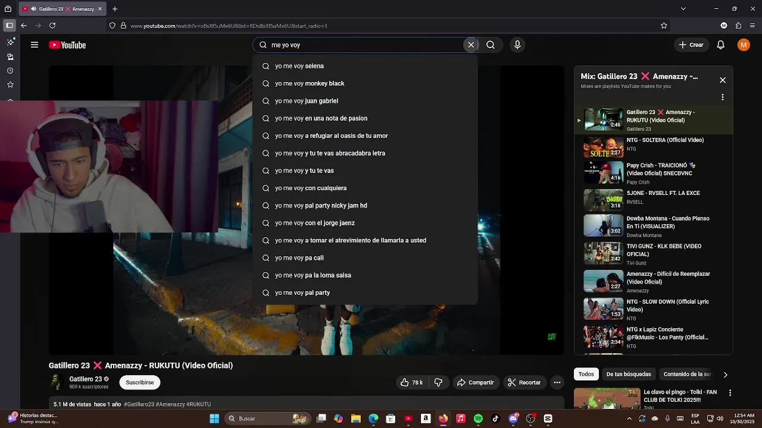Choose 'yo me voy con el jorge jaenz'
This screenshot has height=428, width=762.
tap(365, 223)
